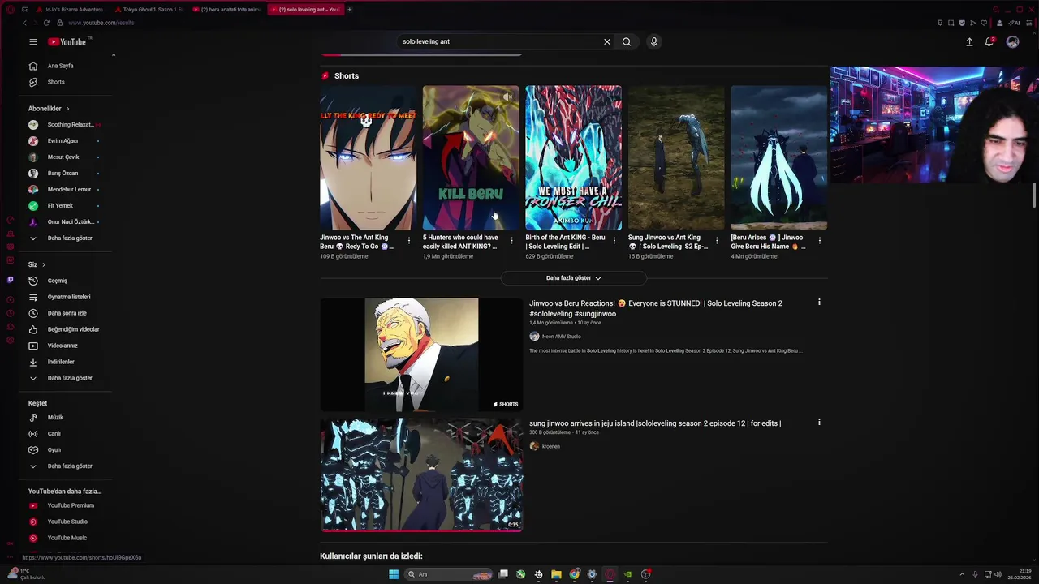The image size is (1039, 584).
Task: Select the solo leveling ant YouTube tab
Action: pos(304,10)
